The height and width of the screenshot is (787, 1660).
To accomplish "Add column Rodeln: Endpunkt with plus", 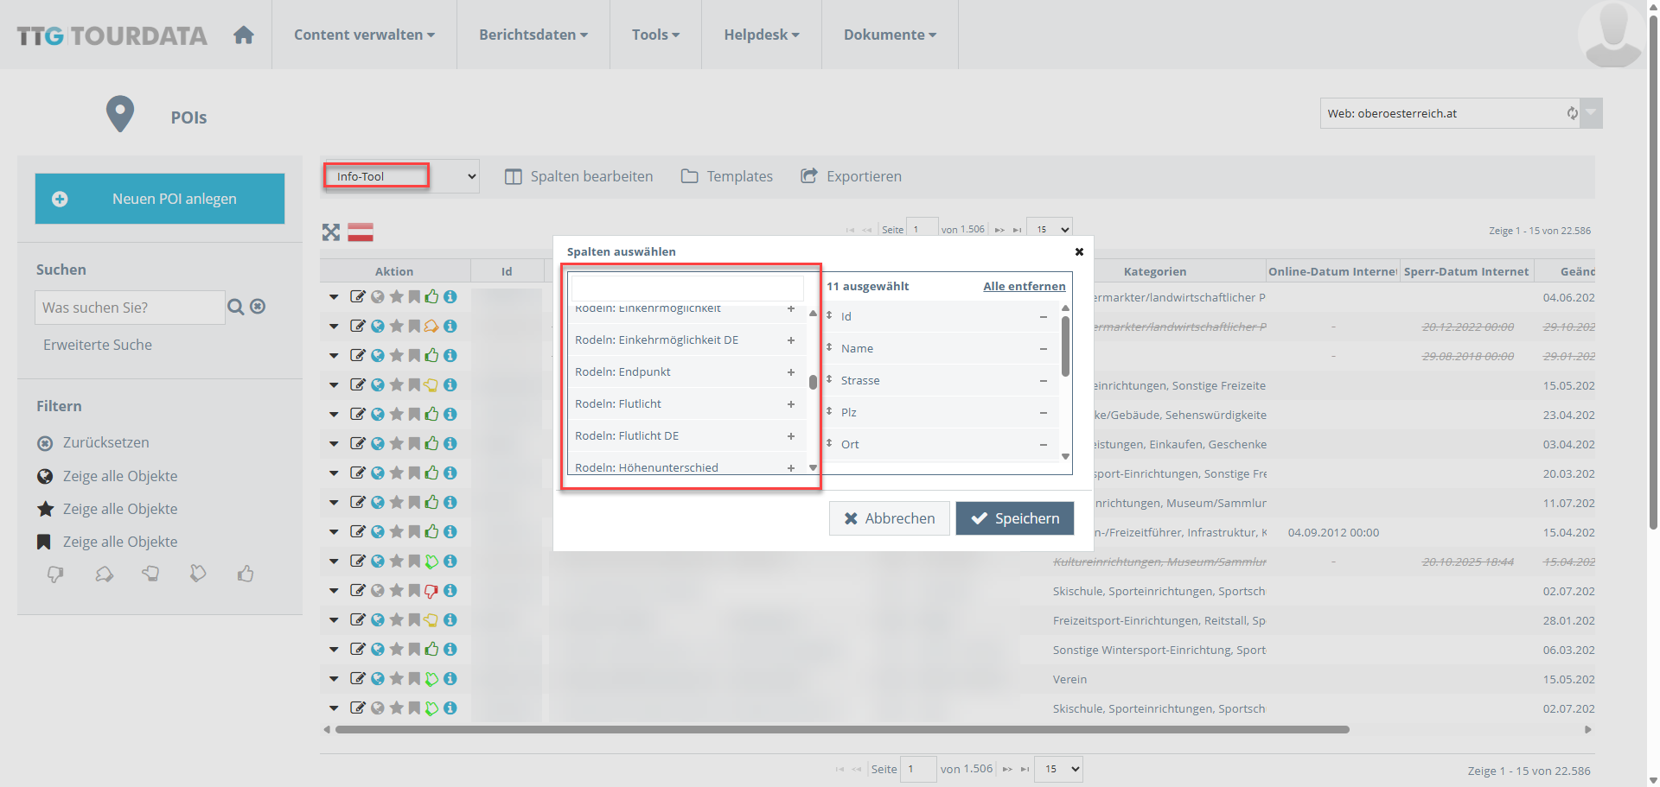I will (x=790, y=372).
